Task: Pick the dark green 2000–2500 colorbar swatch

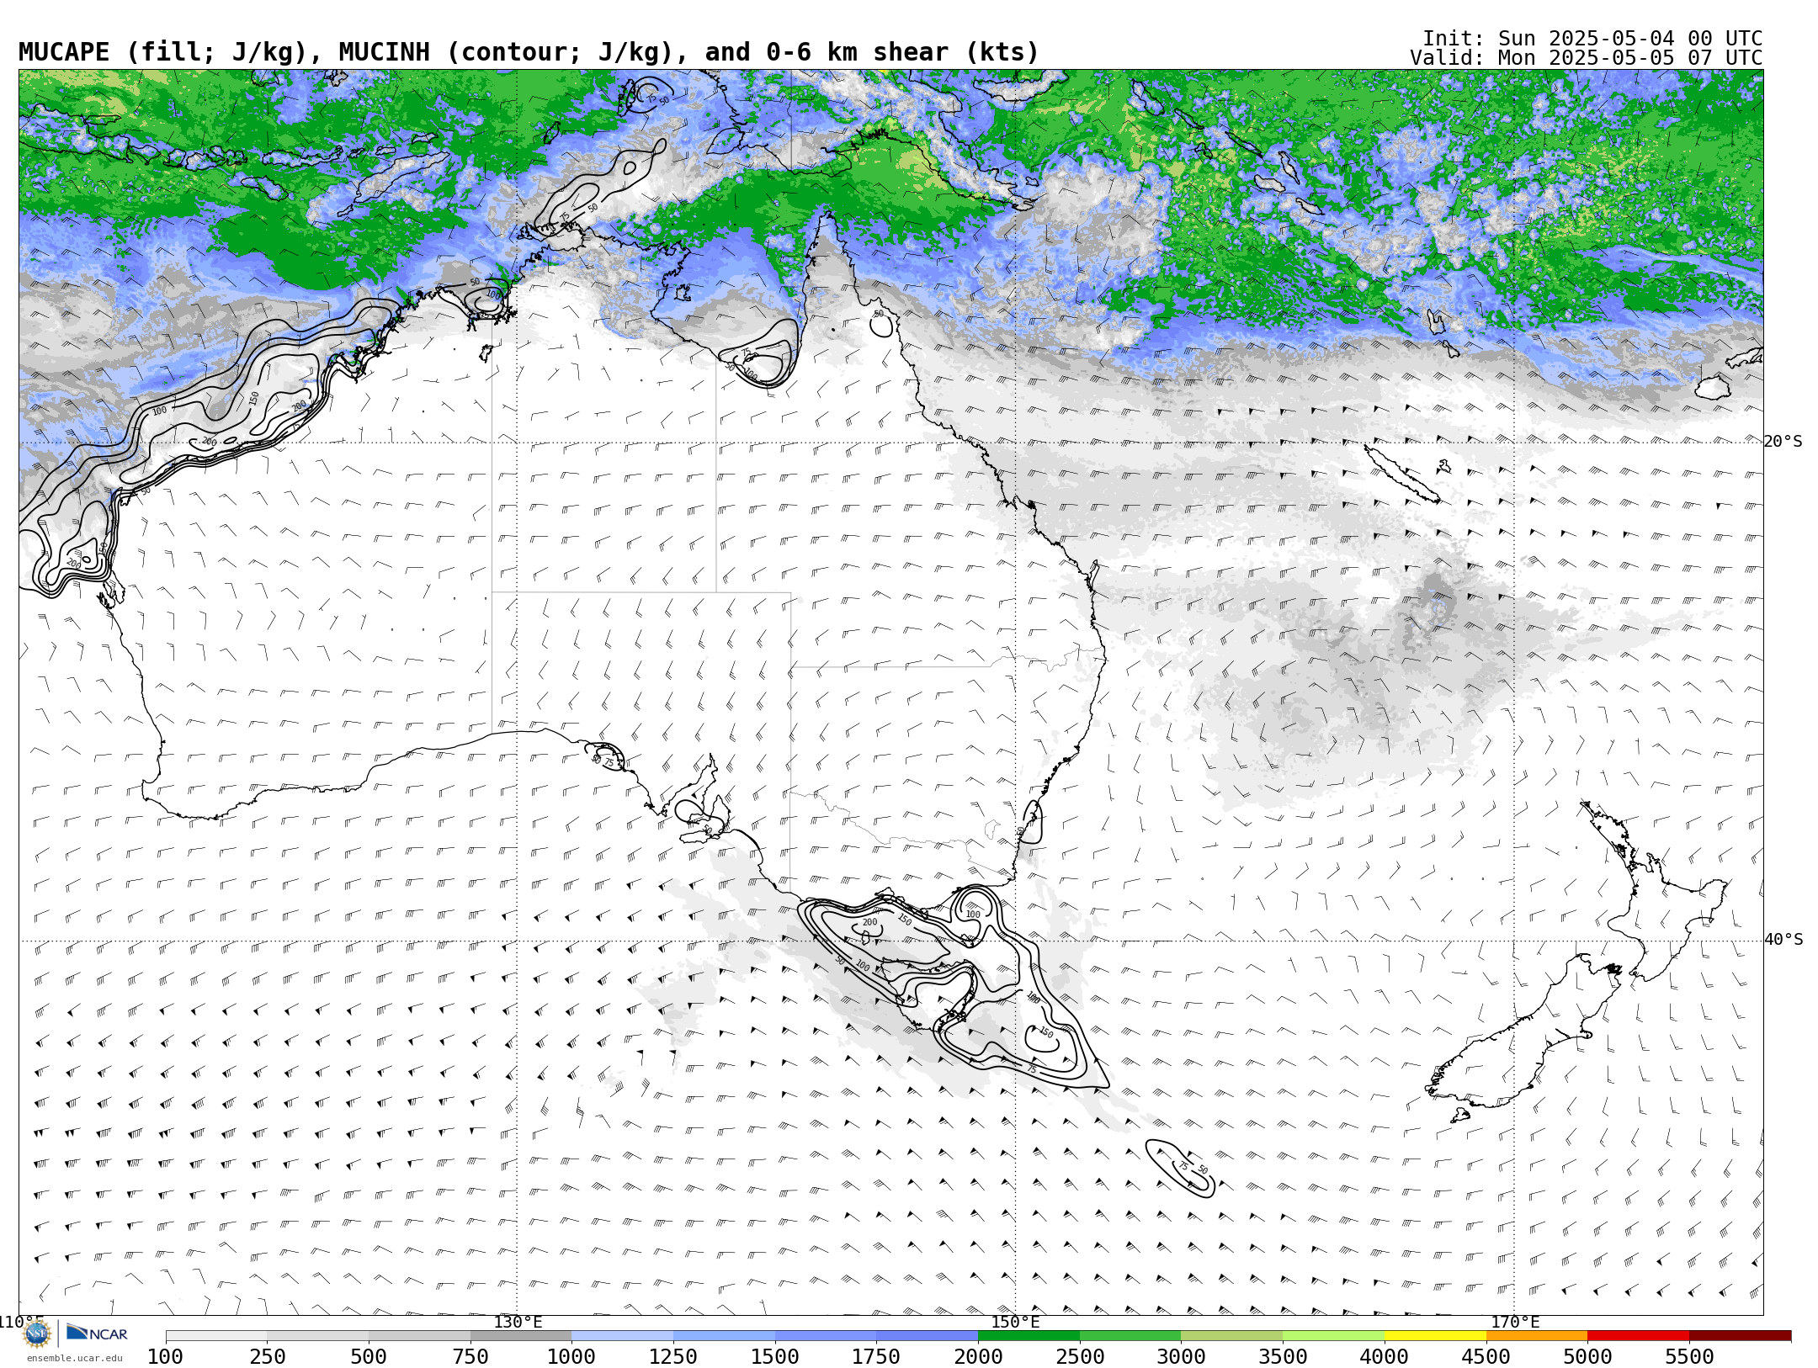Action: [x=1029, y=1336]
